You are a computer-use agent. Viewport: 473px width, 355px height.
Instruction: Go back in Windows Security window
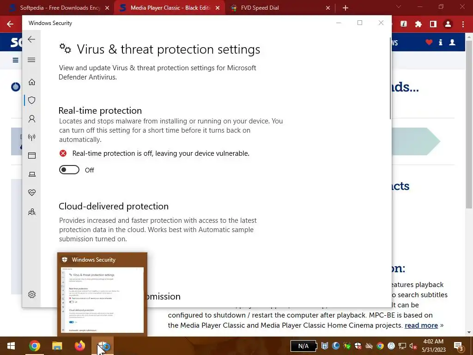(x=31, y=39)
